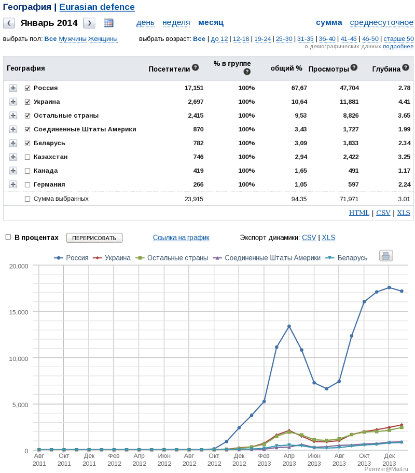The image size is (415, 473).
Task: Uncheck the Украина checkbox
Action: (27, 102)
